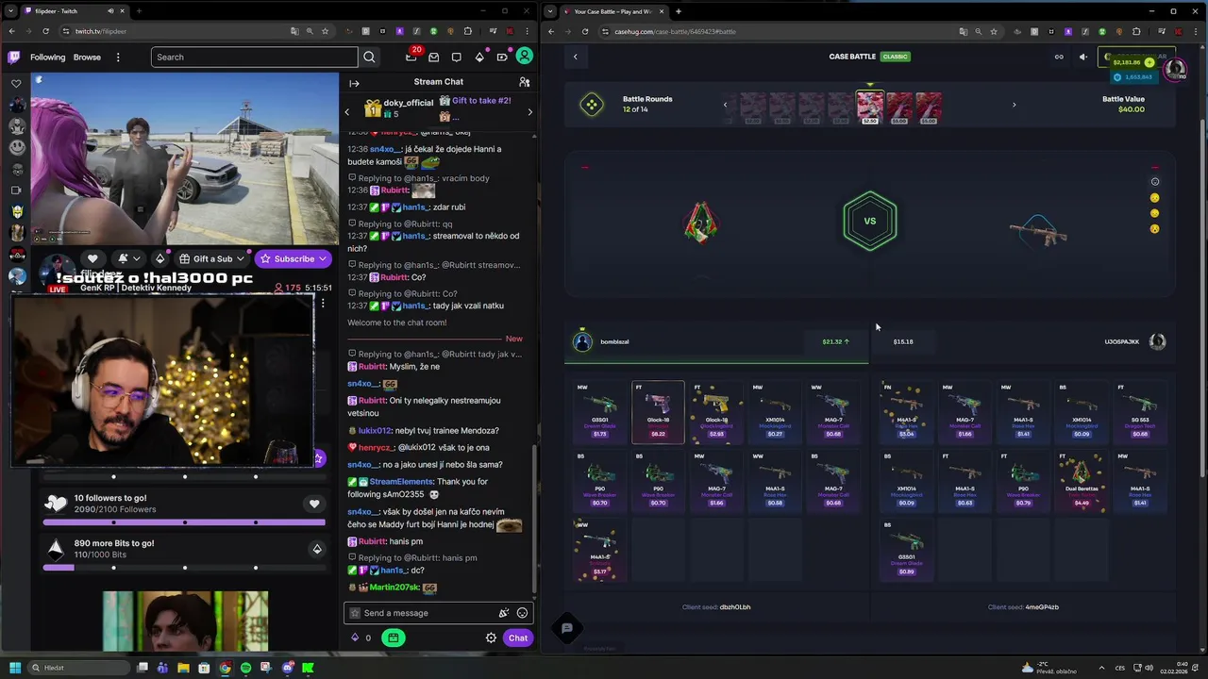This screenshot has height=679, width=1208.
Task: Click the bomblazal player avatar
Action: (582, 341)
